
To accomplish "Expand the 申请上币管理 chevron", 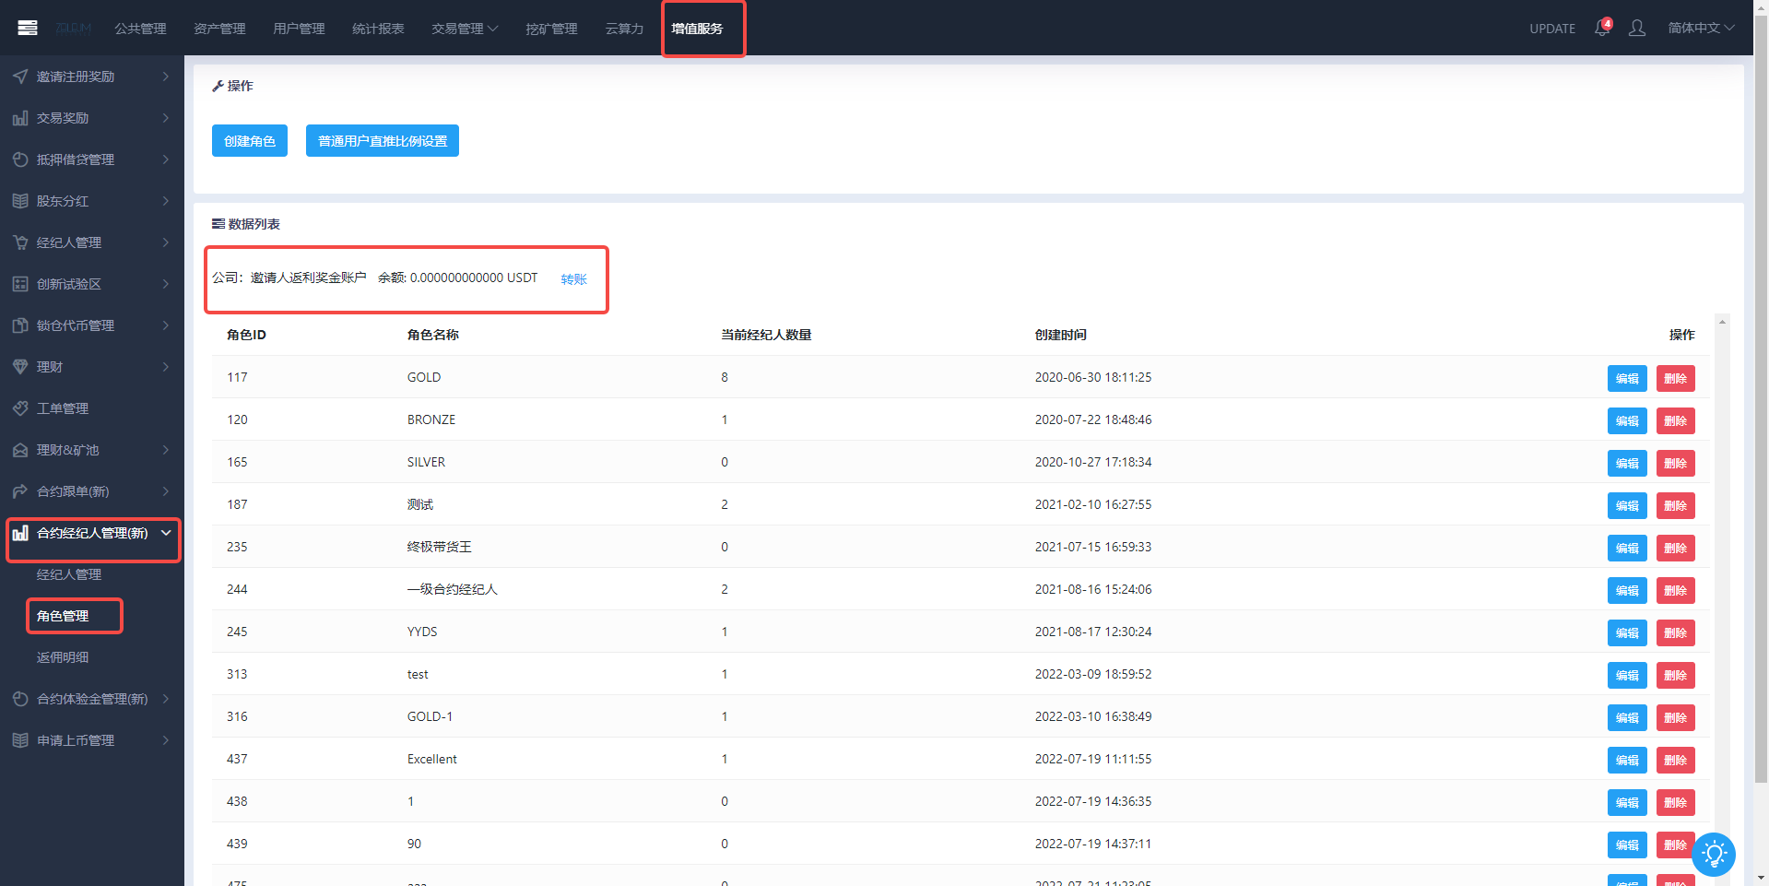I will (x=166, y=740).
